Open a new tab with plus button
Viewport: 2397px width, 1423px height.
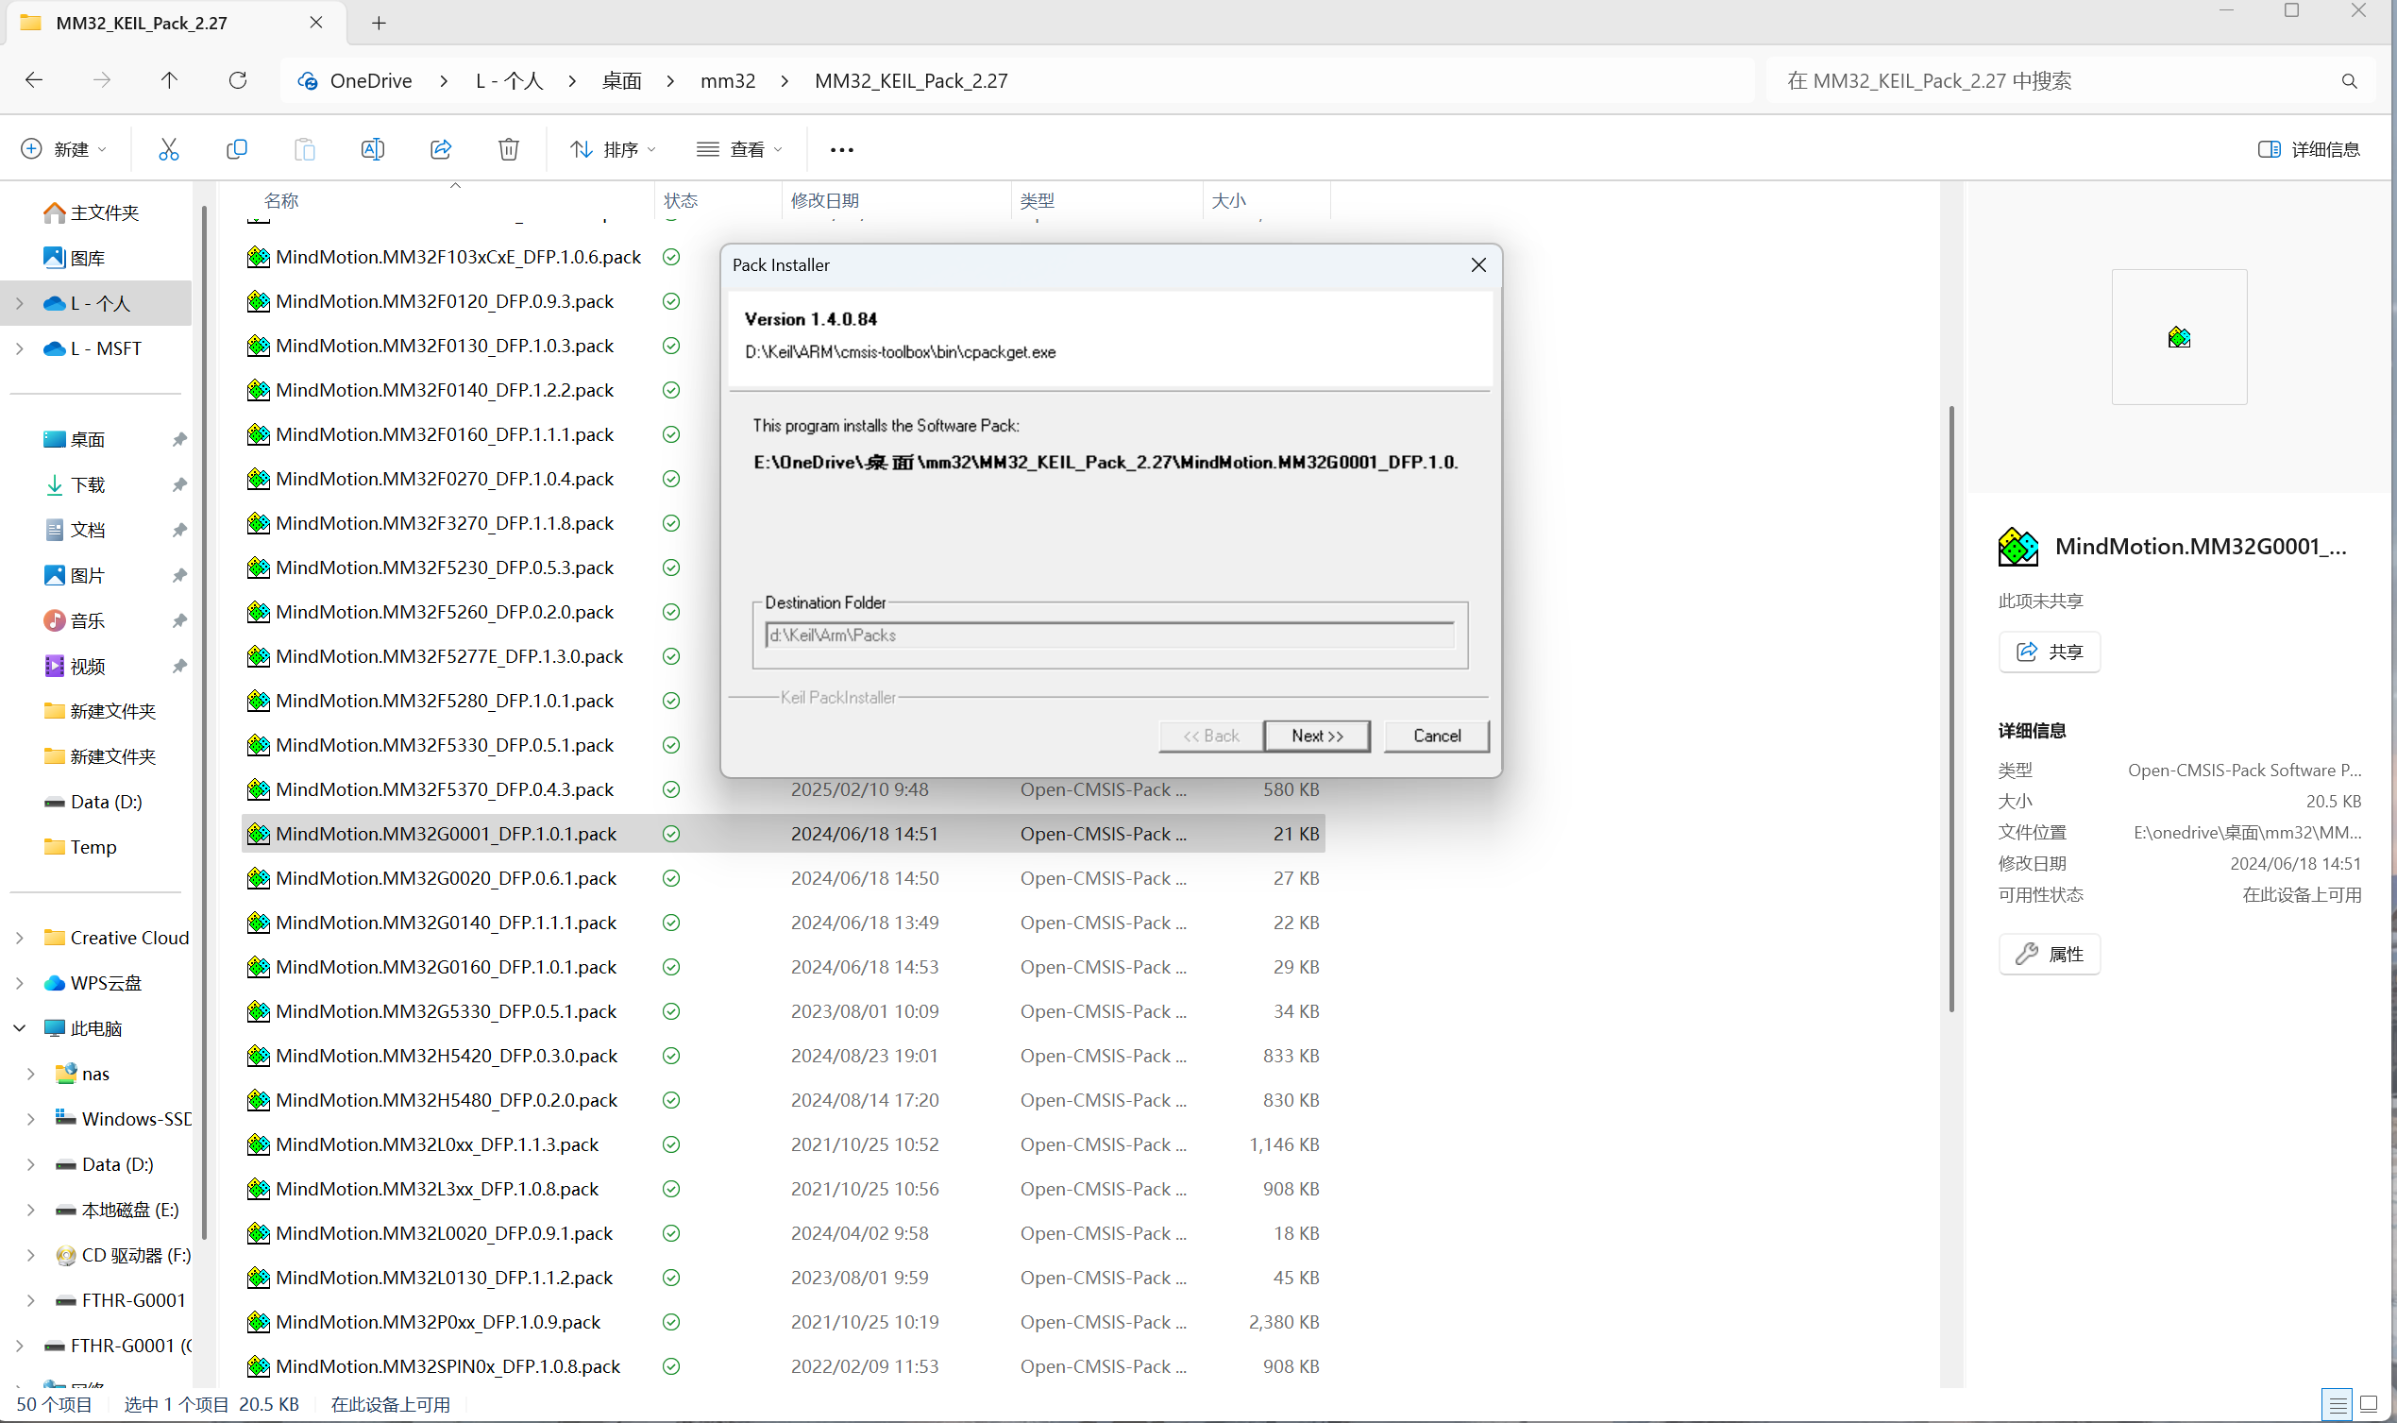(x=379, y=23)
